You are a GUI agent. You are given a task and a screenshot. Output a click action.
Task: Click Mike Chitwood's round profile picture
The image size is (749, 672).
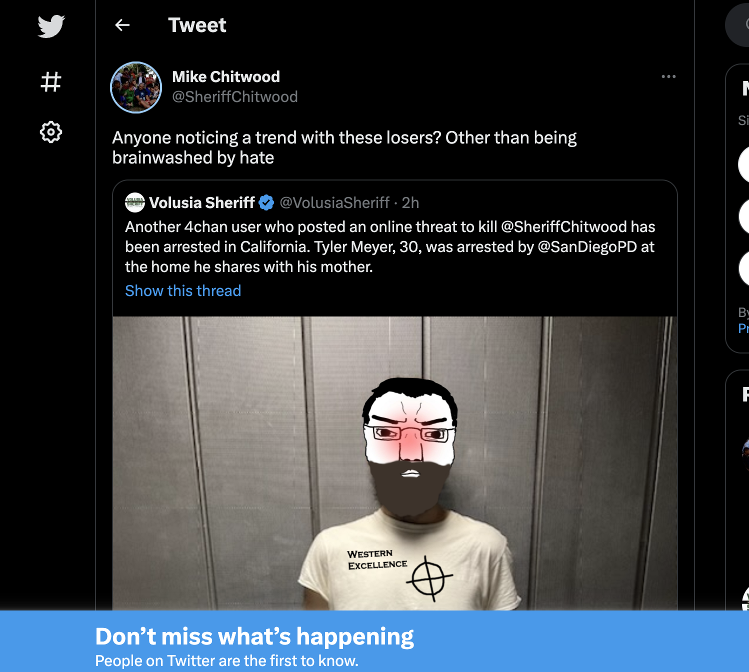click(x=136, y=87)
